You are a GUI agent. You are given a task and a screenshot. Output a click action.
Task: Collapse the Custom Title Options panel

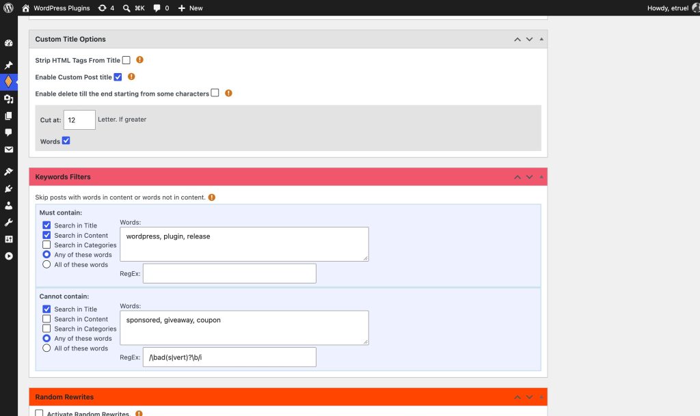(541, 39)
